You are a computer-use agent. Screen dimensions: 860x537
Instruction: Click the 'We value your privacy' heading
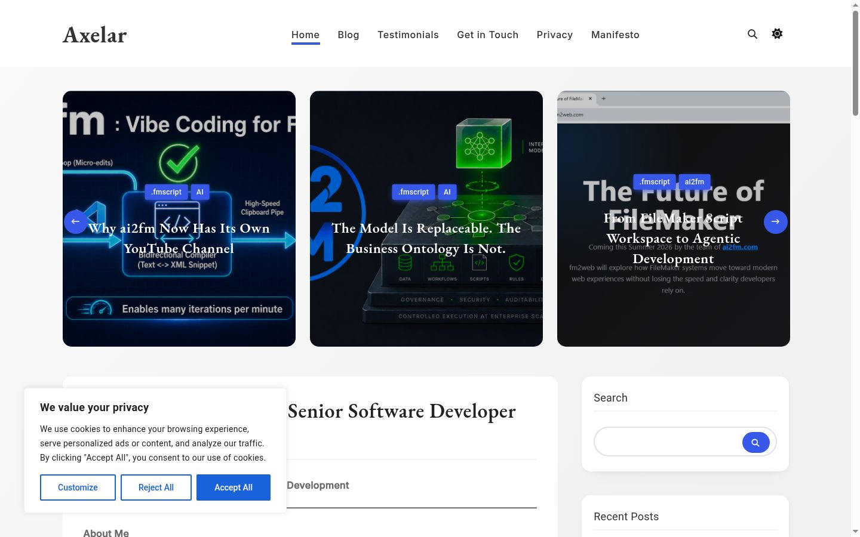[94, 408]
